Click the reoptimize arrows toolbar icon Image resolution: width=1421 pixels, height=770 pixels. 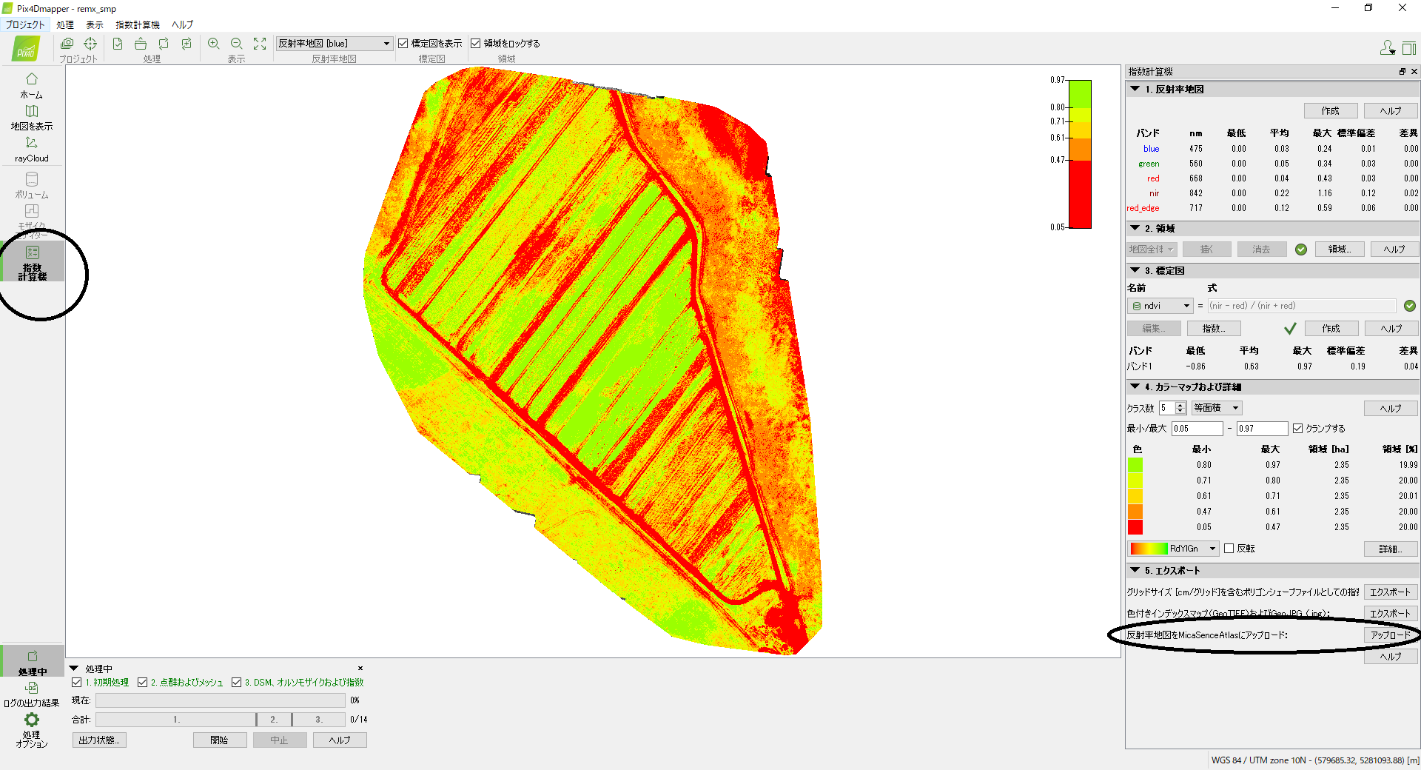(x=164, y=44)
